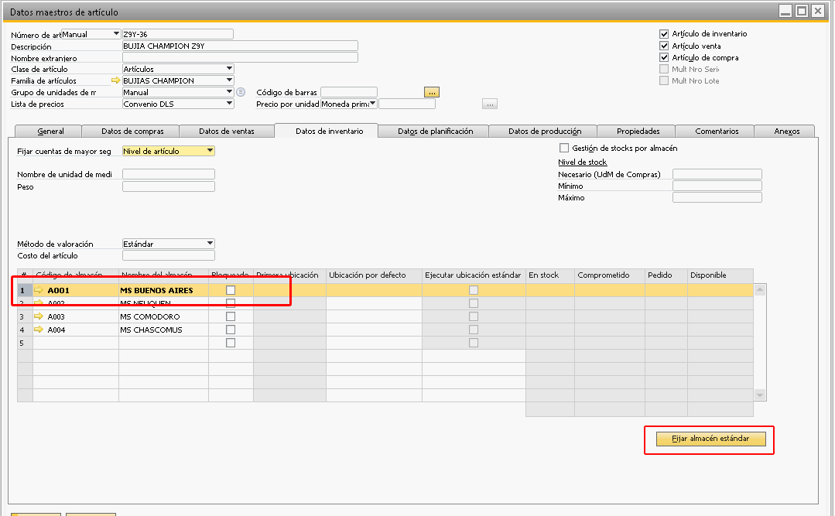This screenshot has height=516, width=835.
Task: Click the Costo del artículo input field
Action: click(x=168, y=255)
